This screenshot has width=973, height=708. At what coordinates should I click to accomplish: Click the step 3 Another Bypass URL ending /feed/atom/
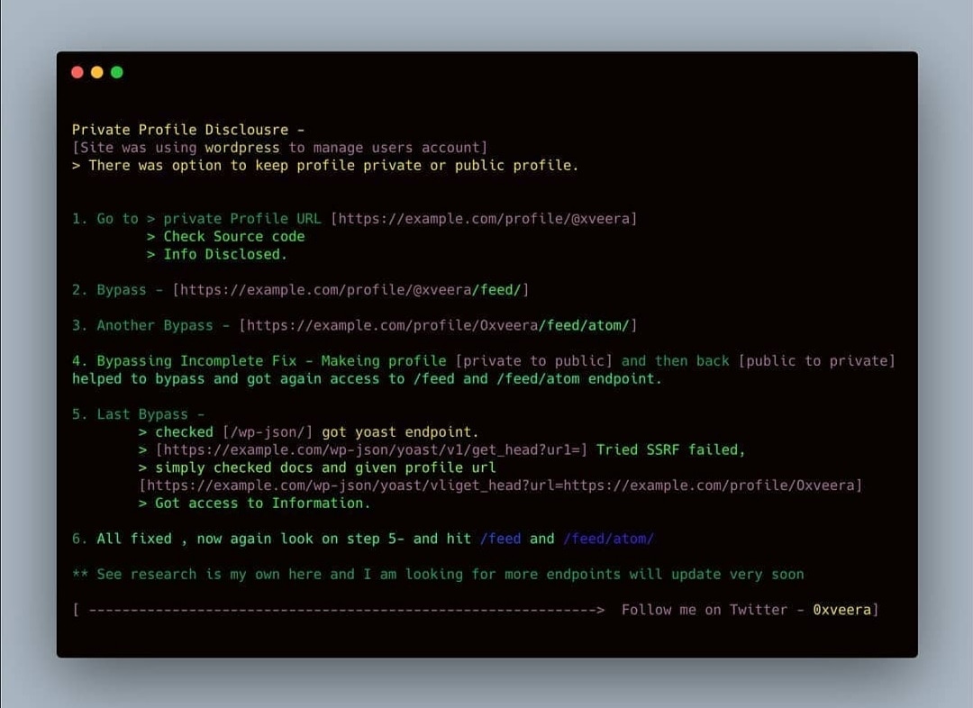pos(438,325)
